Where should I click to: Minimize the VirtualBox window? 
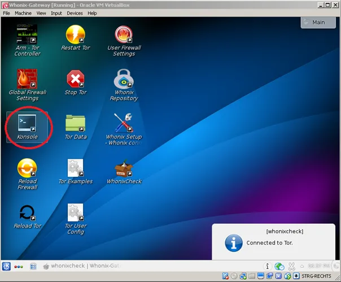pyautogui.click(x=321, y=5)
